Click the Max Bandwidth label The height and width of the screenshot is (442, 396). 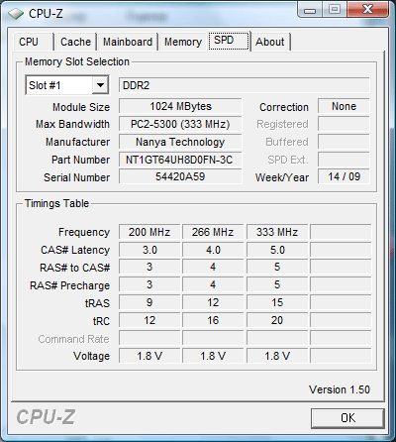click(72, 124)
